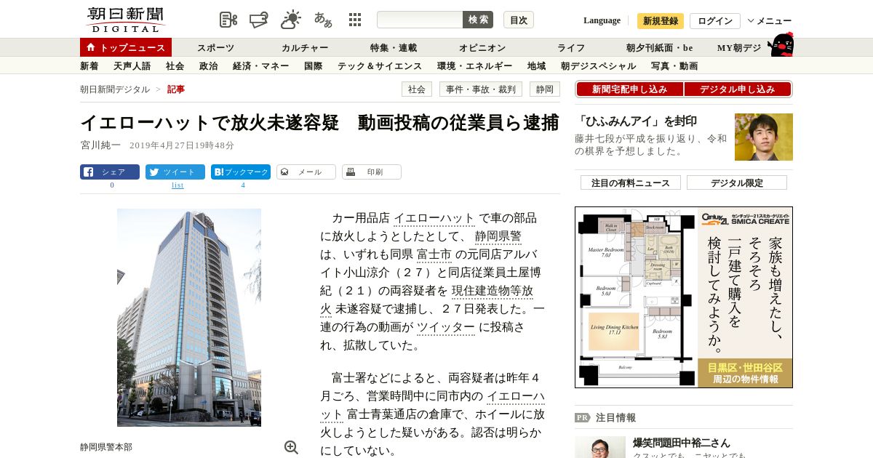The height and width of the screenshot is (458, 873).
Task: Click the Twitter bird tweet icon
Action: tap(154, 172)
